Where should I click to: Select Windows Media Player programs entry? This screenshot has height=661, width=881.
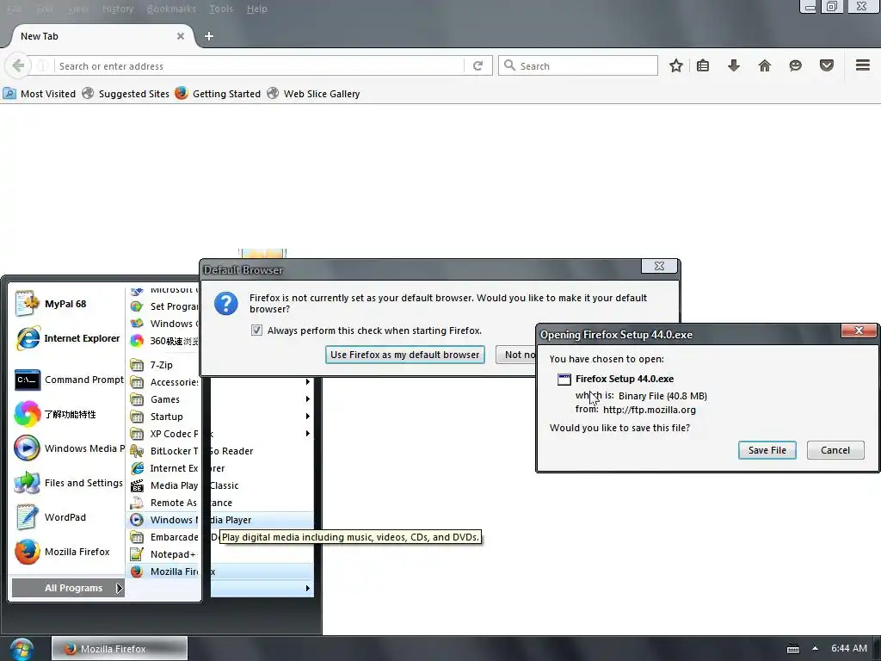pyautogui.click(x=220, y=520)
